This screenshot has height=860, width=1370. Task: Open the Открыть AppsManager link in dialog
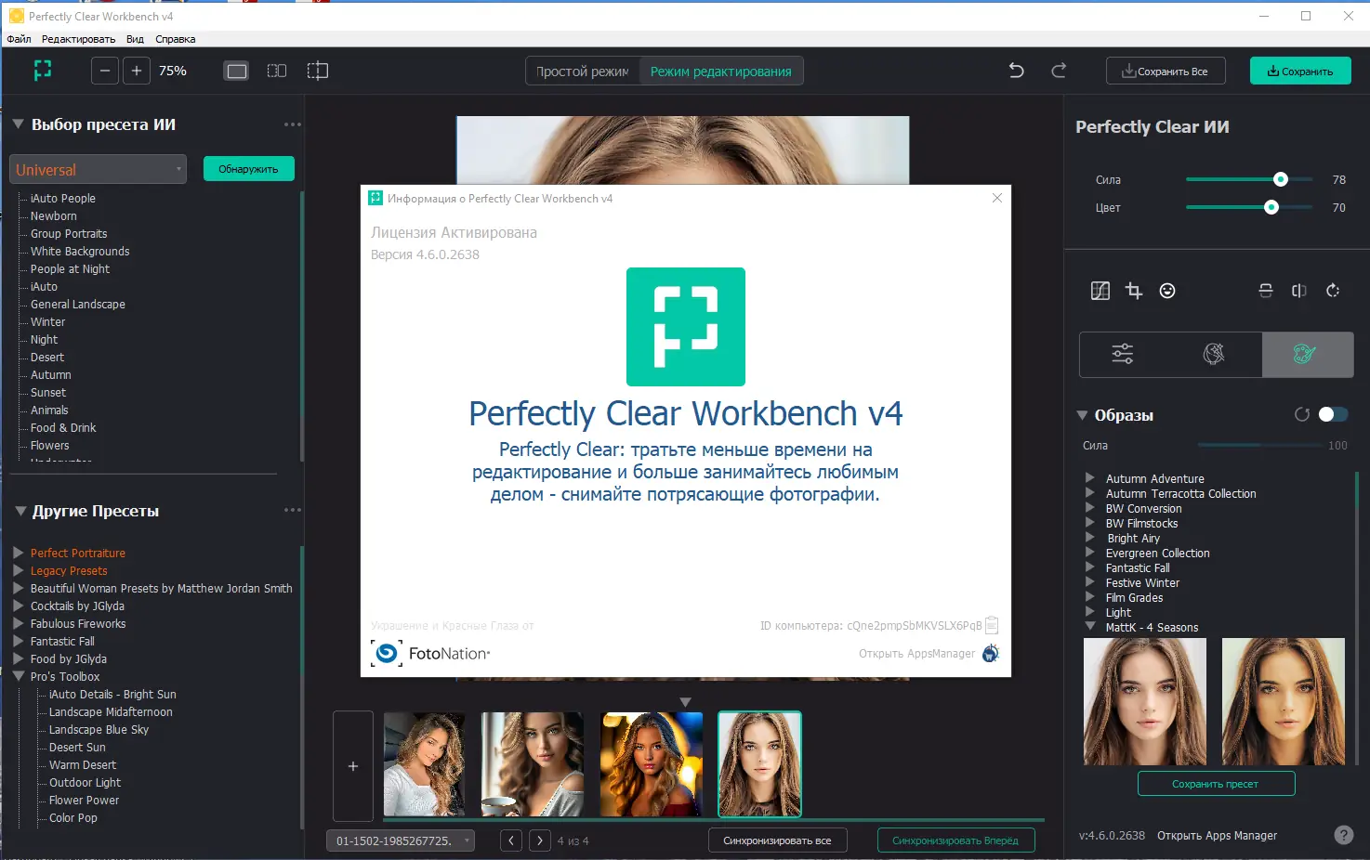[x=917, y=654]
